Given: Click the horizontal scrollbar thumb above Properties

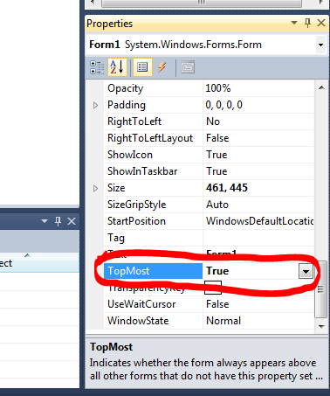Looking at the screenshot, I should coord(202,3).
